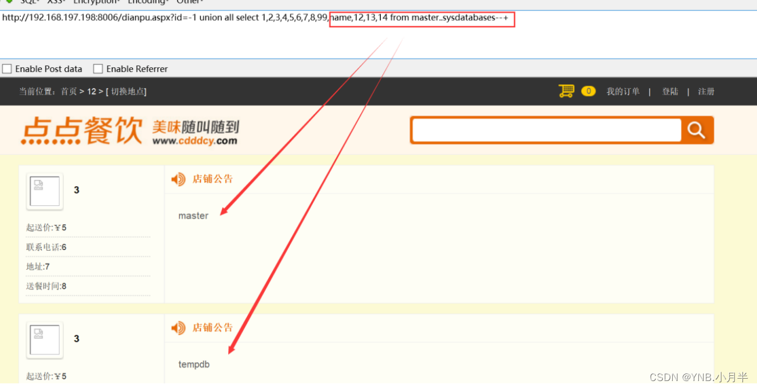
Task: Click shop thumbnail beside master notice
Action: 45,191
